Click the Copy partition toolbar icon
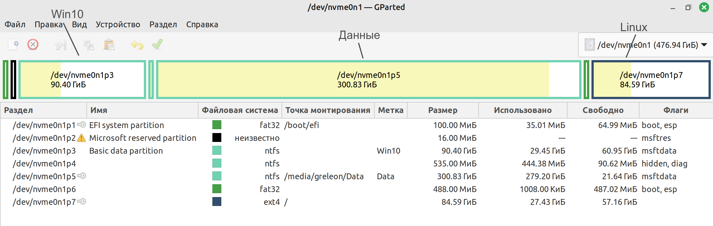The image size is (713, 226). [89, 45]
